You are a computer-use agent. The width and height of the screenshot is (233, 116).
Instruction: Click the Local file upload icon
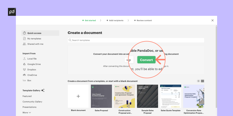(24, 59)
